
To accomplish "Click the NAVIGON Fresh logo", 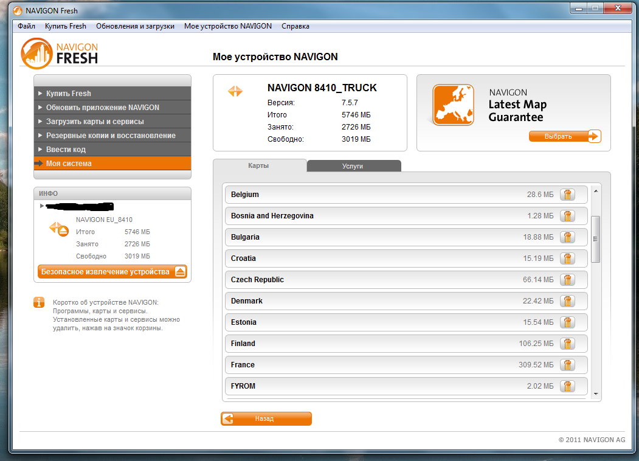I will (x=60, y=54).
